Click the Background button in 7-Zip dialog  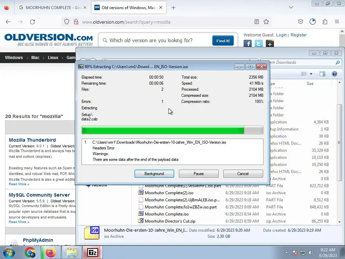154,174
